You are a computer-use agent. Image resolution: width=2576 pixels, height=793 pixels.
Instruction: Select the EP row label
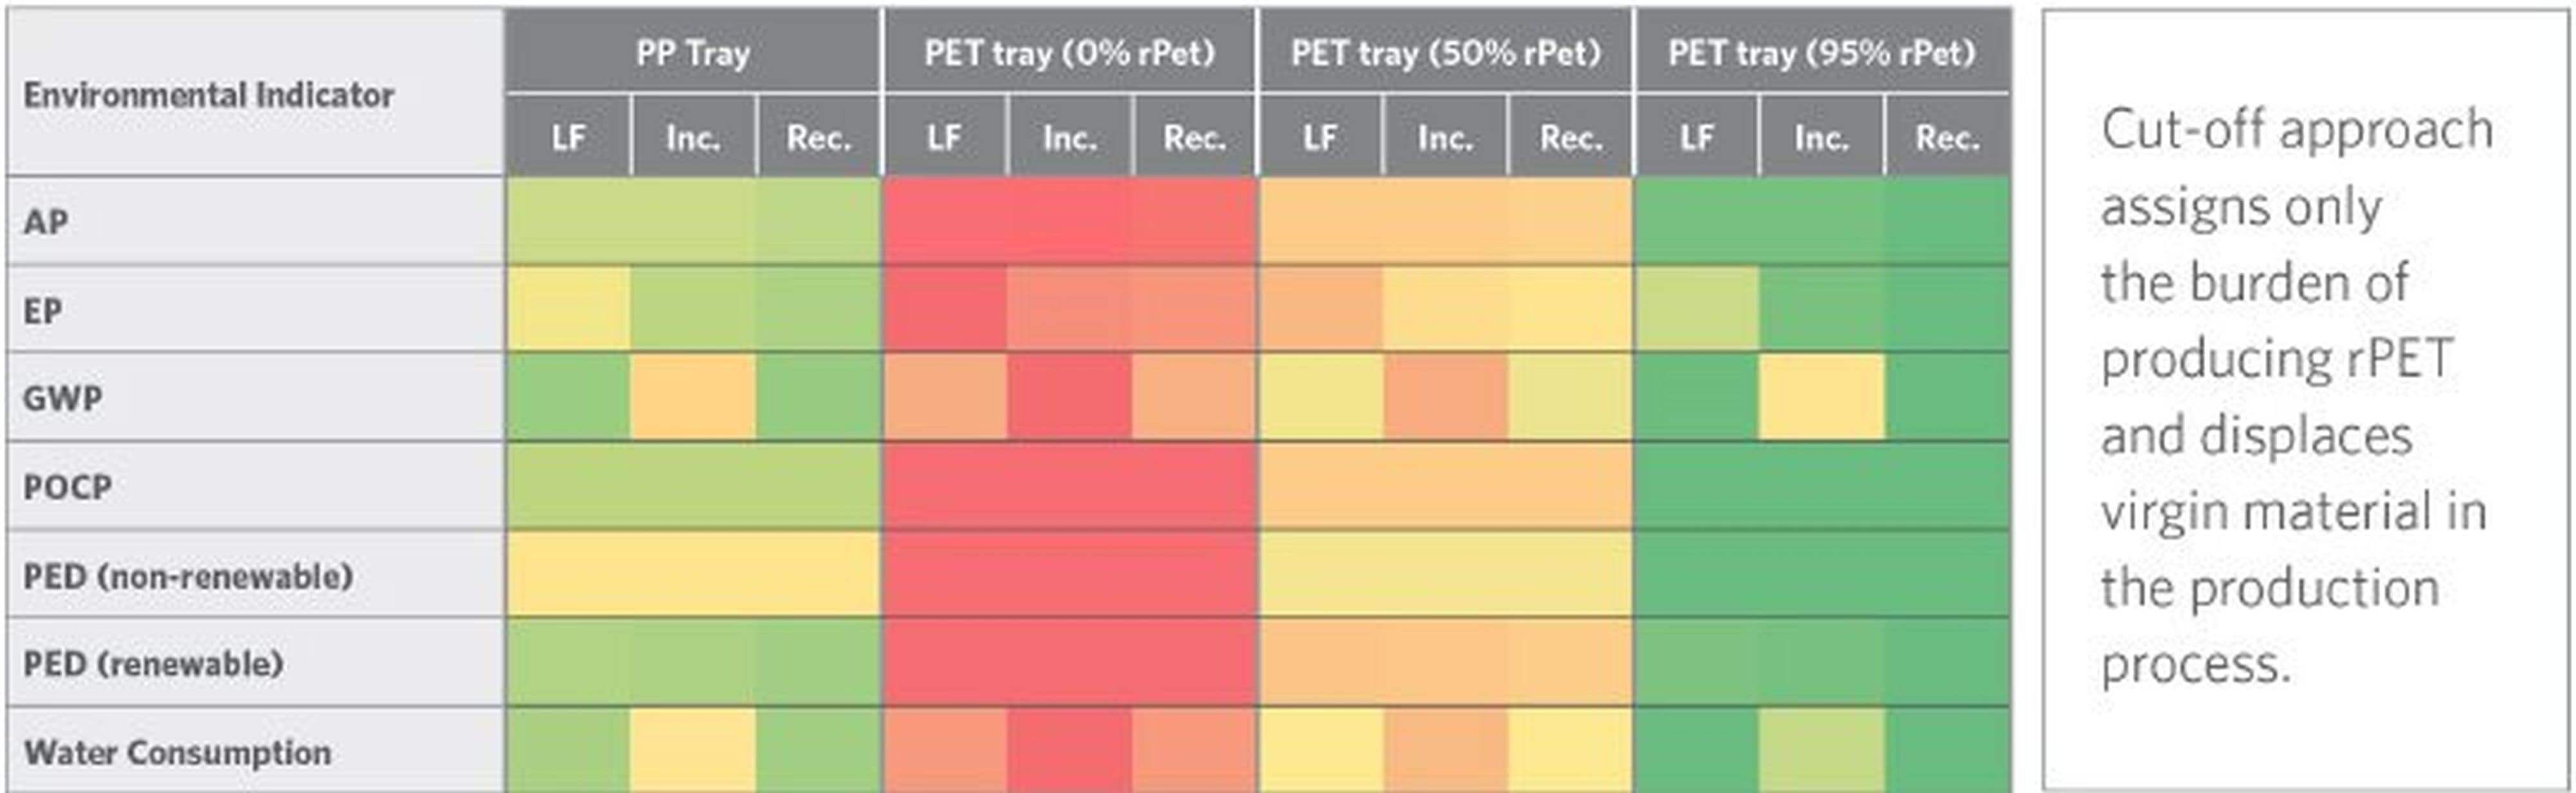pyautogui.click(x=42, y=310)
